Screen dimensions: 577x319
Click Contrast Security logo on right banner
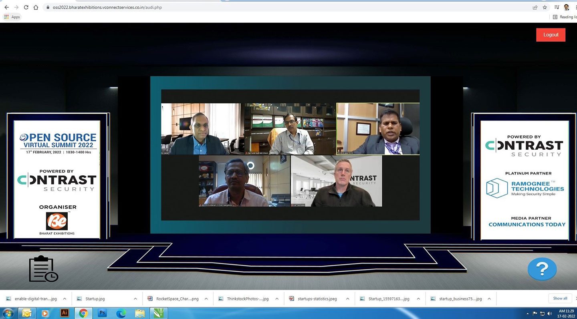point(524,148)
